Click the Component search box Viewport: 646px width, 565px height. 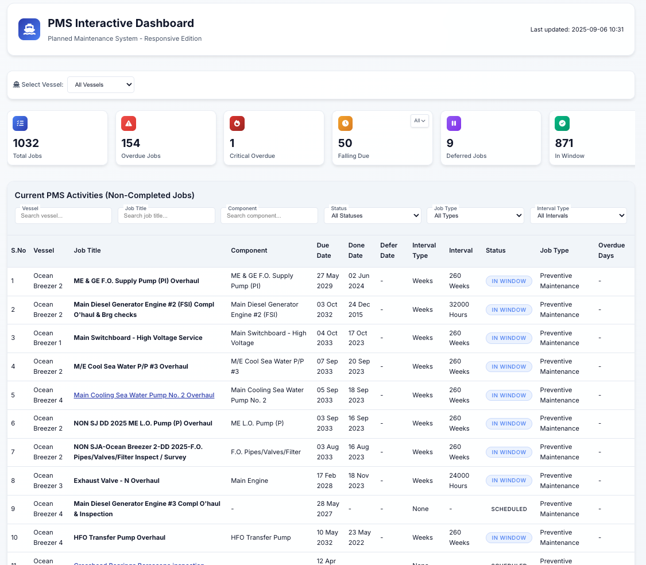[x=269, y=215]
